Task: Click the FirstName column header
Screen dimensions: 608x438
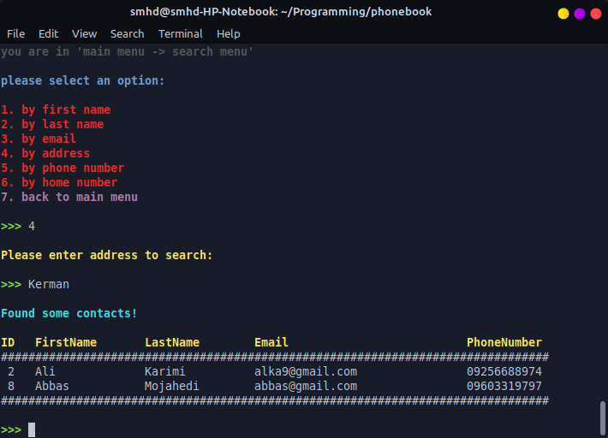Action: (x=66, y=342)
